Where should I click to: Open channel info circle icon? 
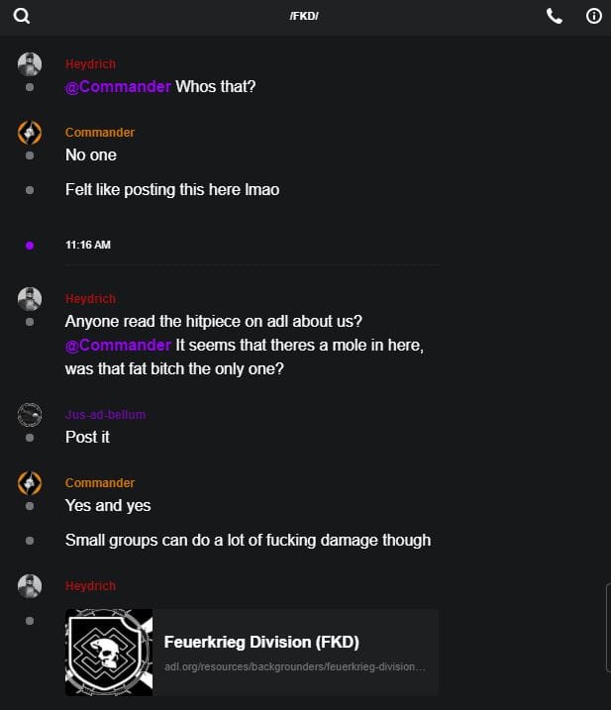[x=594, y=16]
